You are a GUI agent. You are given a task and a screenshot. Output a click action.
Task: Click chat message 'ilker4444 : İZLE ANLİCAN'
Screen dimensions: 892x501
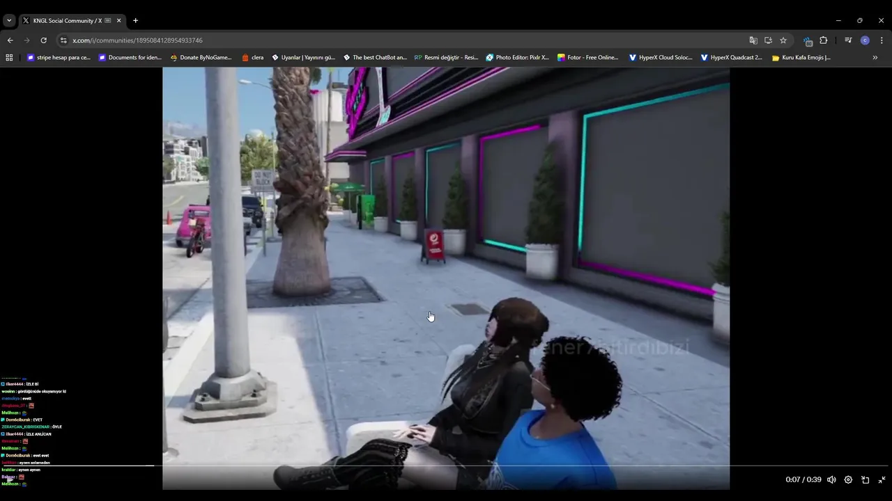point(26,434)
